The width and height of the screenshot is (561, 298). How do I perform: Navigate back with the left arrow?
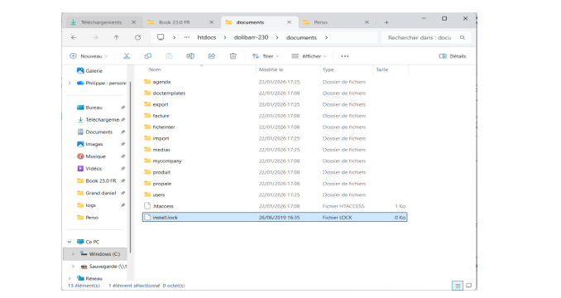coord(74,37)
